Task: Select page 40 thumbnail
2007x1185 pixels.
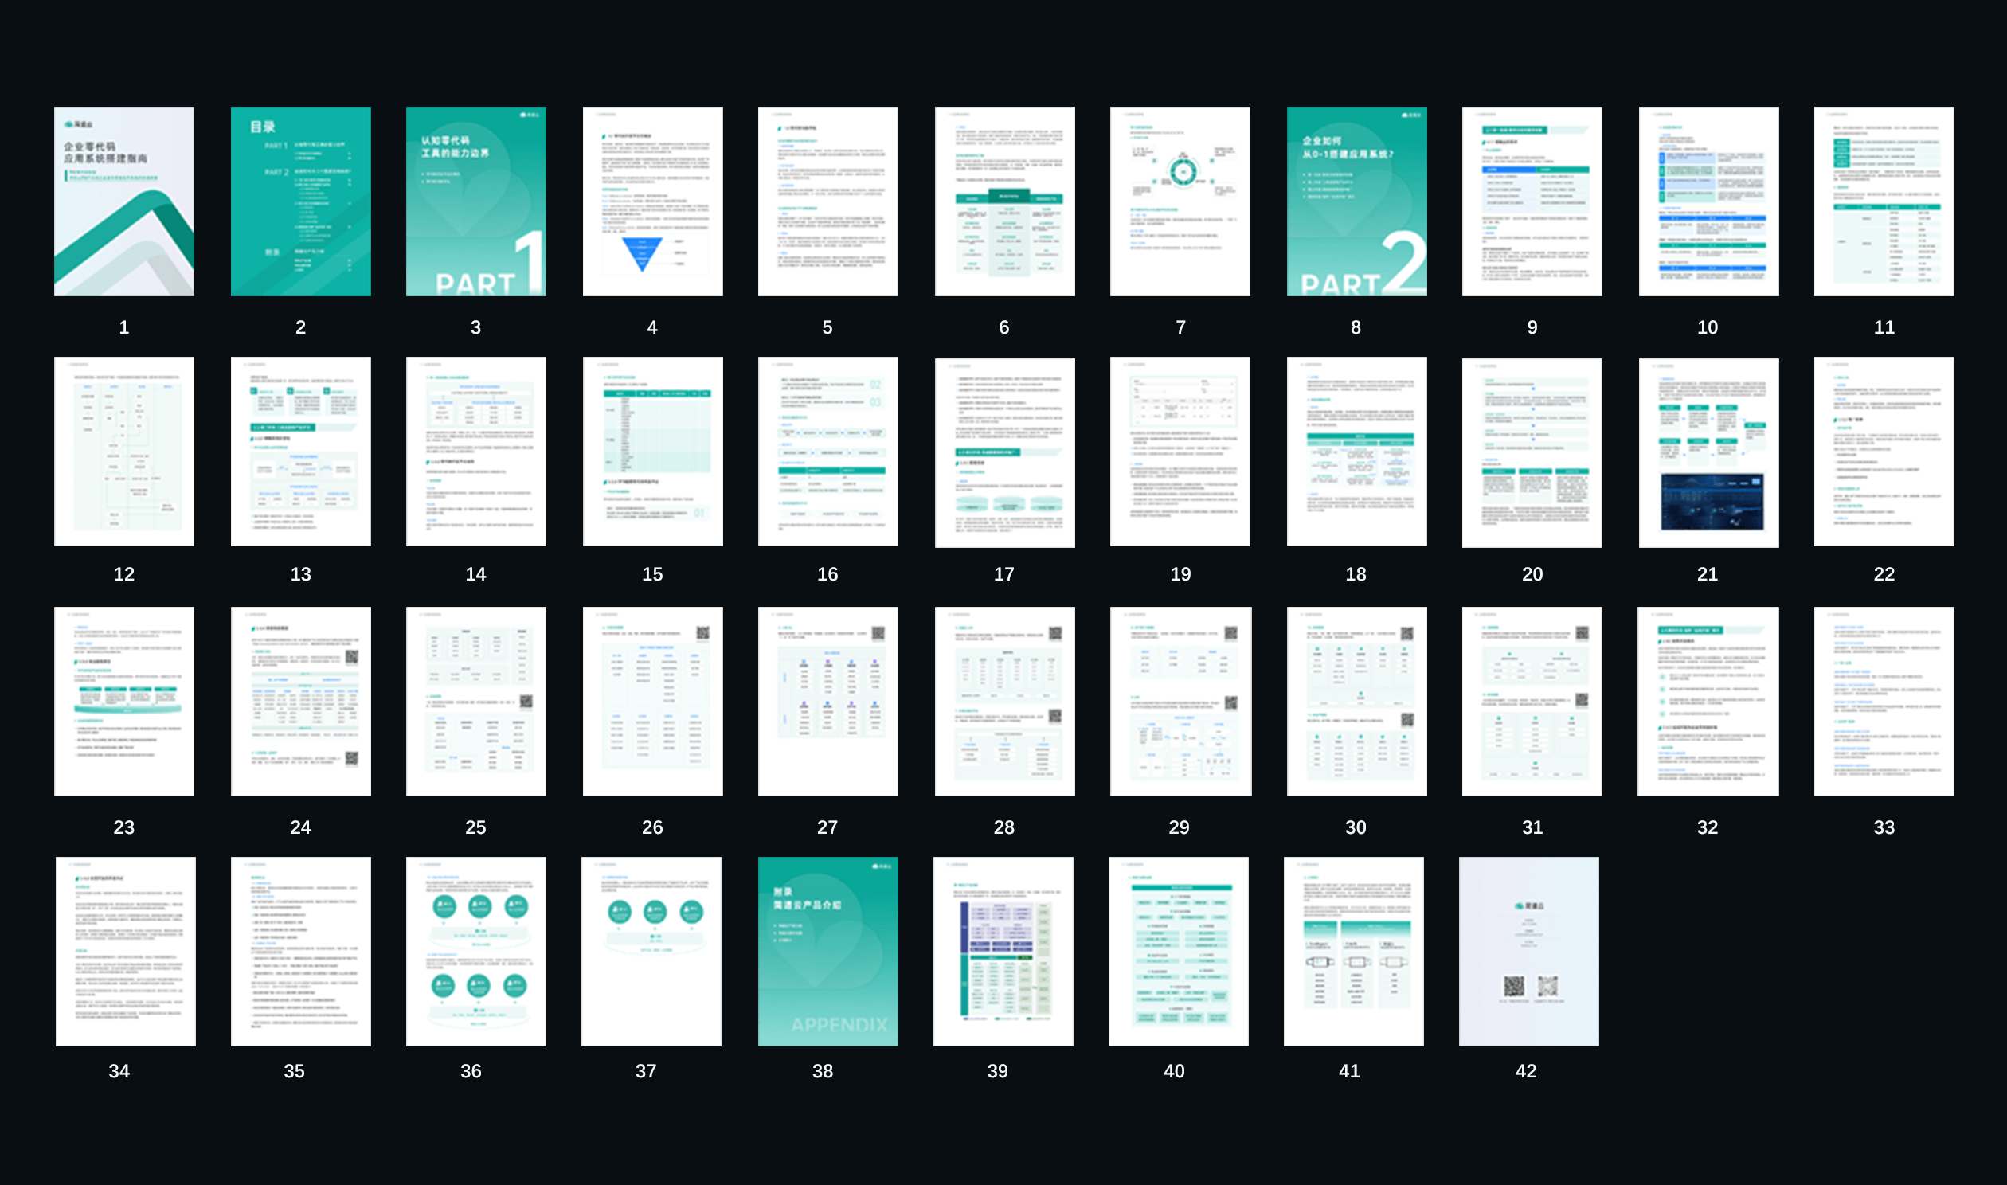Action: tap(1179, 951)
